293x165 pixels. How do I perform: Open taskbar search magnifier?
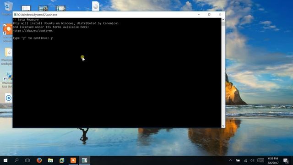(16, 160)
